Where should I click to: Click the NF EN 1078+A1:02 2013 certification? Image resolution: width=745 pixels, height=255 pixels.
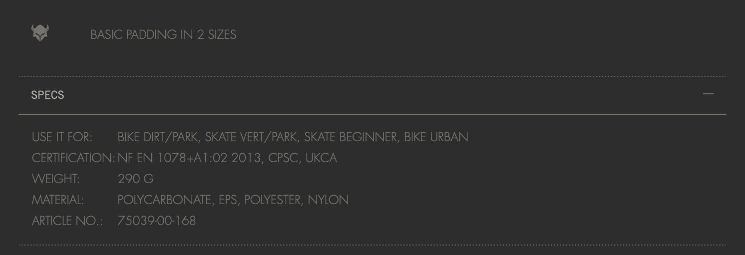pyautogui.click(x=189, y=158)
